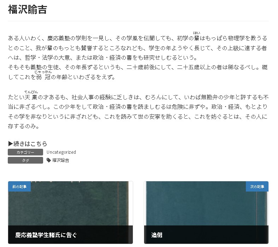The image size is (278, 247).
Task: Click the はい ruby reading above 輩
Action: [x=196, y=33]
